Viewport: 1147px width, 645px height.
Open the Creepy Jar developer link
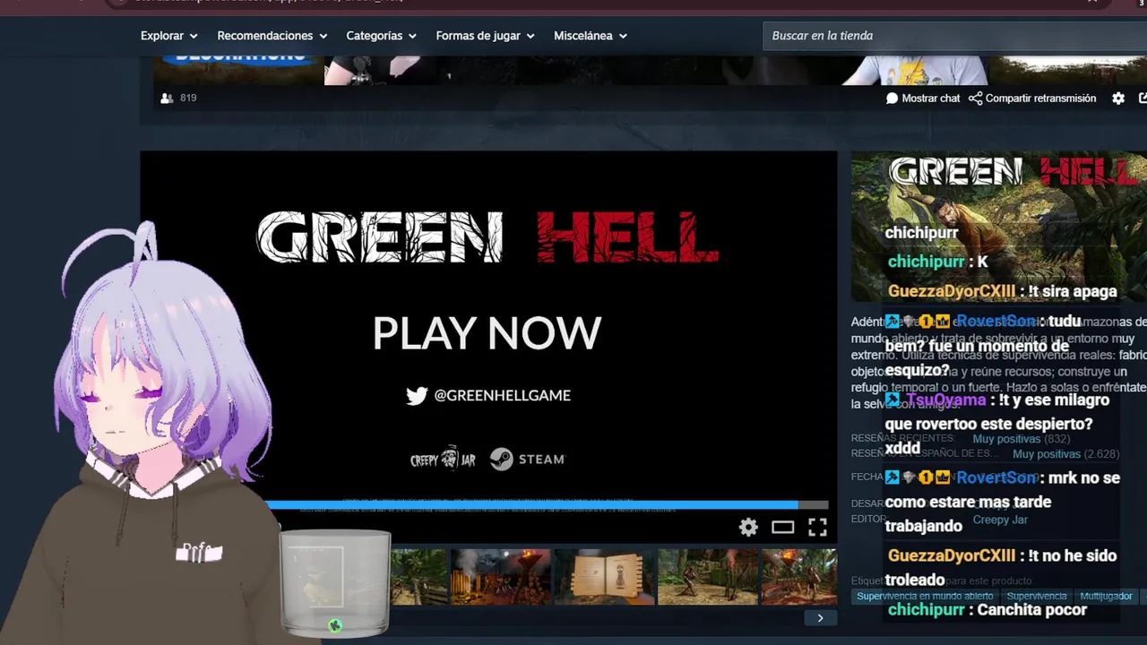1000,520
